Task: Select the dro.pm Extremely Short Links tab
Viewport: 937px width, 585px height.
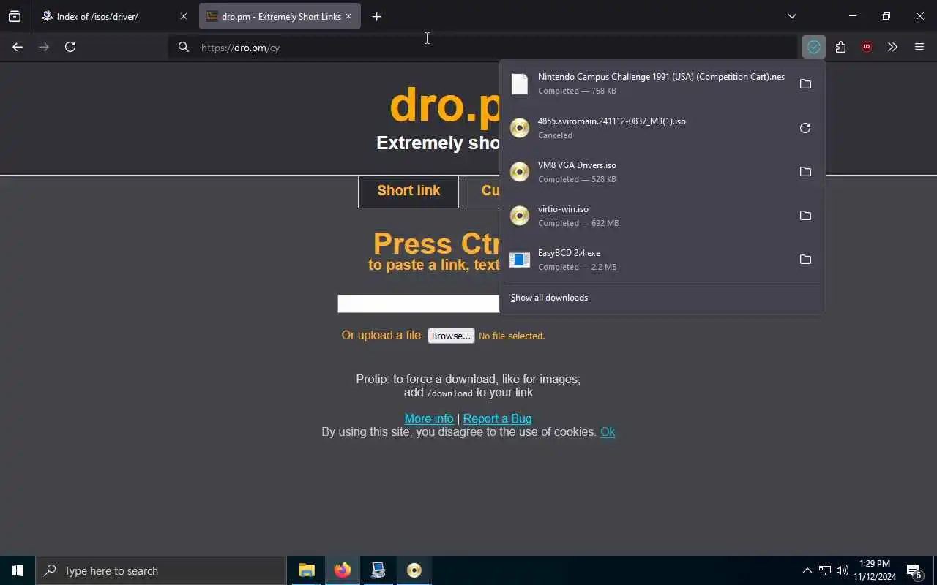Action: (280, 16)
